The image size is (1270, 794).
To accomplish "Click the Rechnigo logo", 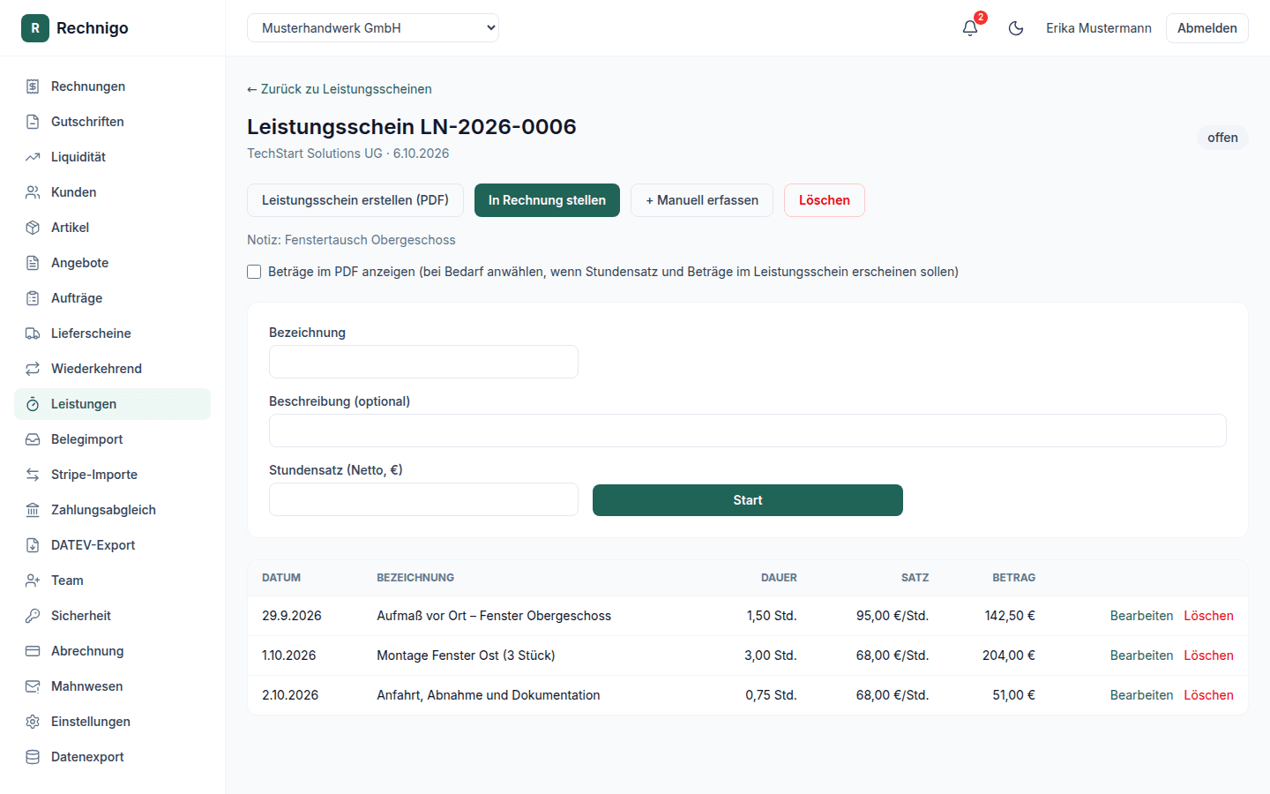I will click(x=75, y=28).
